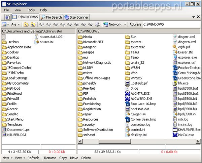Expand the Network dropdown arrow
Screen dimensions: 202x163
[x=125, y=24]
